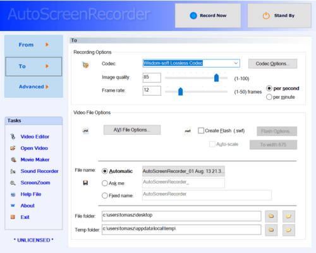
Task: Click the Flash Options button
Action: [x=277, y=132]
